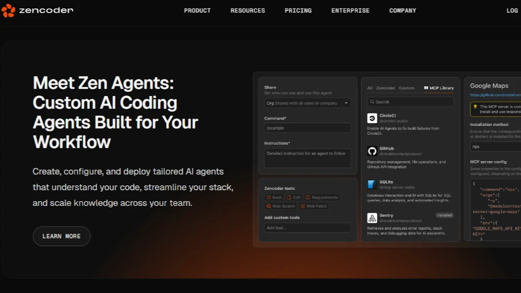
Task: Click the Command /example input field
Action: [307, 128]
